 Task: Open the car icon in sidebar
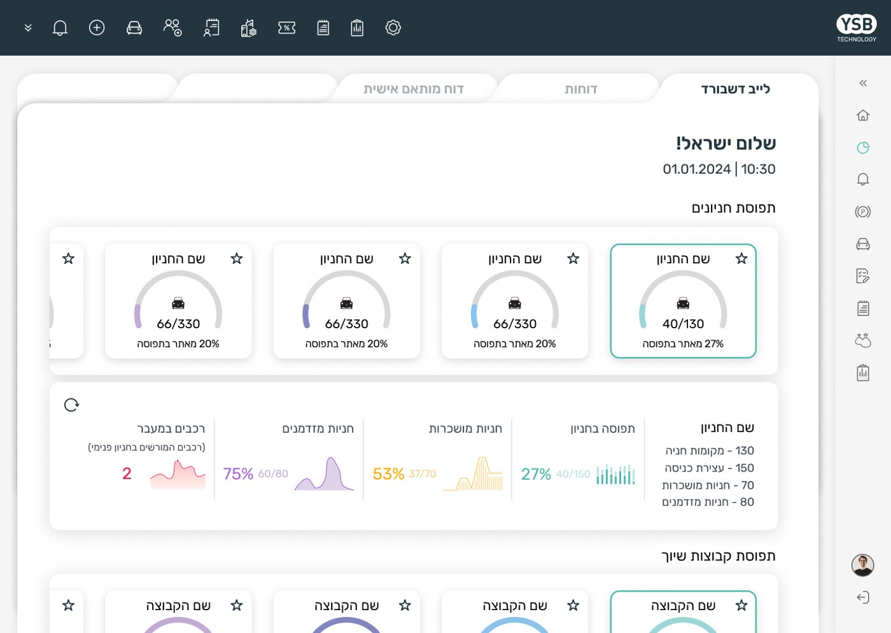click(x=863, y=244)
